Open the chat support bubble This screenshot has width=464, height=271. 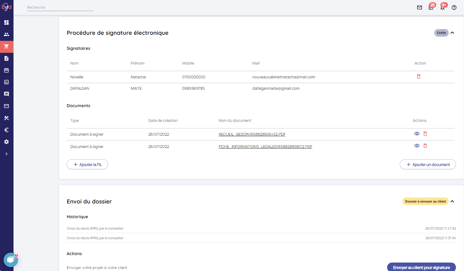pos(11,260)
